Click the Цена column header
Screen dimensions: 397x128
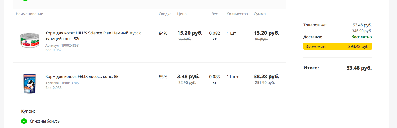[x=182, y=14]
